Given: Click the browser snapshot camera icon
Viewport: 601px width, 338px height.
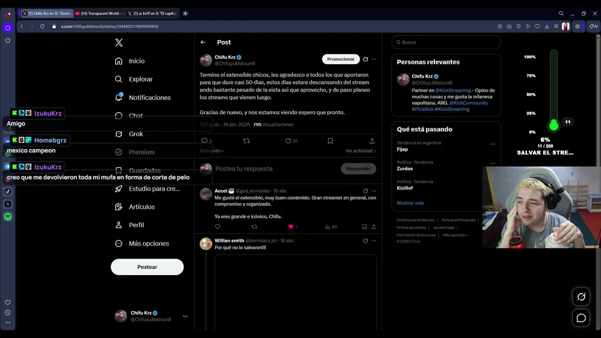Looking at the screenshot, I should click(509, 26).
